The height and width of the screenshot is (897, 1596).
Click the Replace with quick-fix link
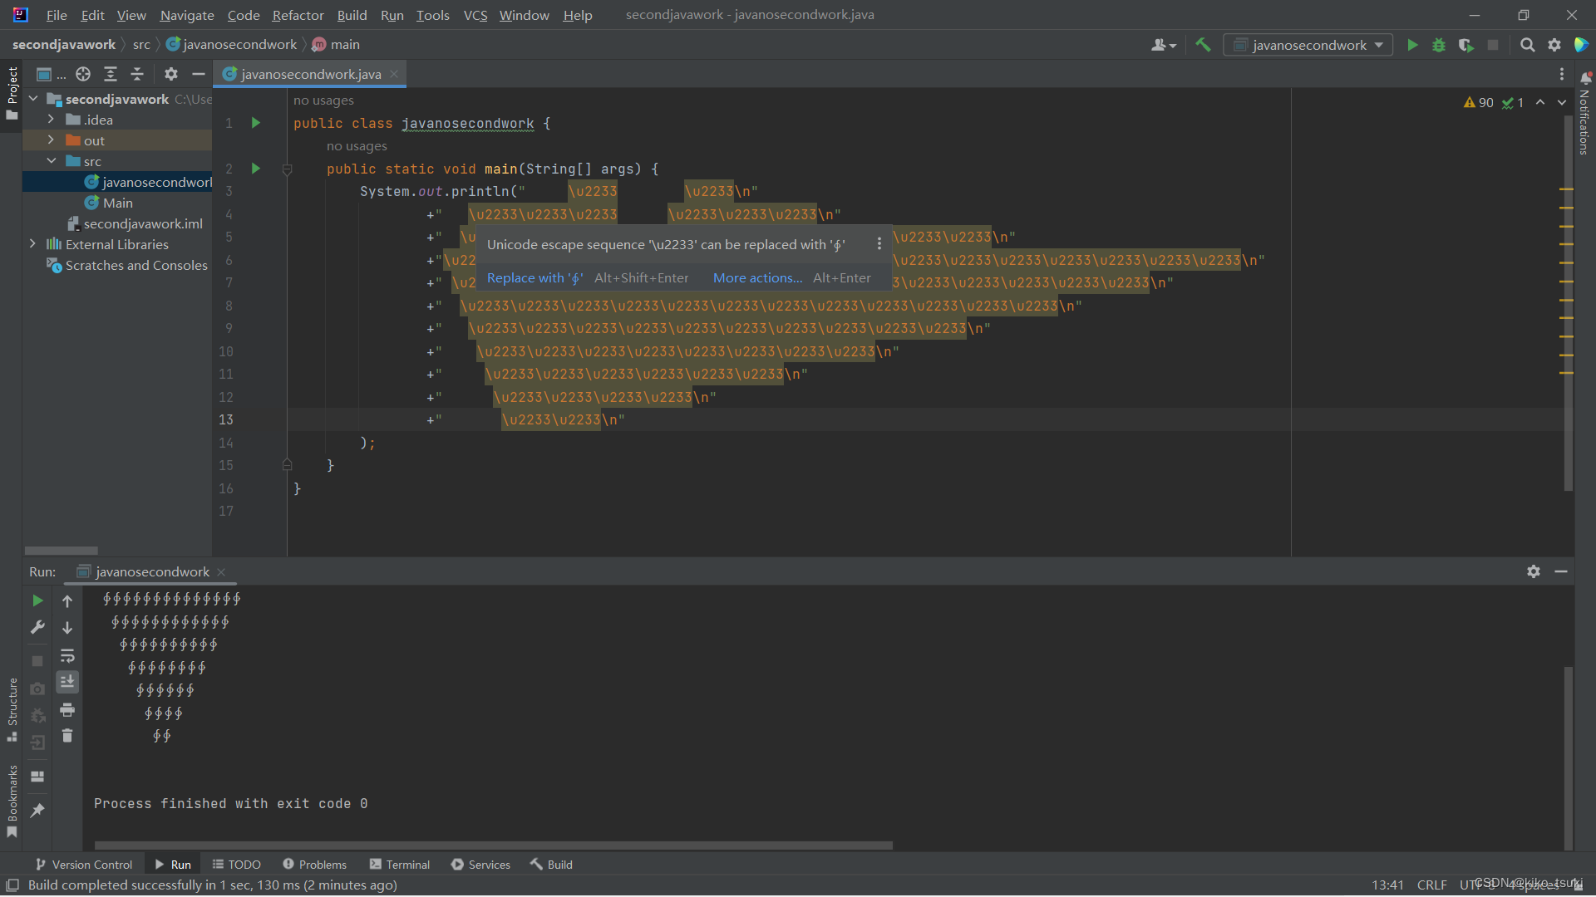tap(535, 278)
